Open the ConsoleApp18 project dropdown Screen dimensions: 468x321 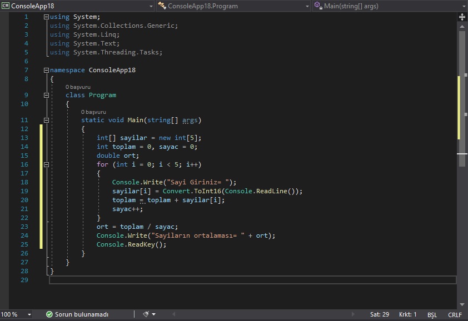[151, 6]
